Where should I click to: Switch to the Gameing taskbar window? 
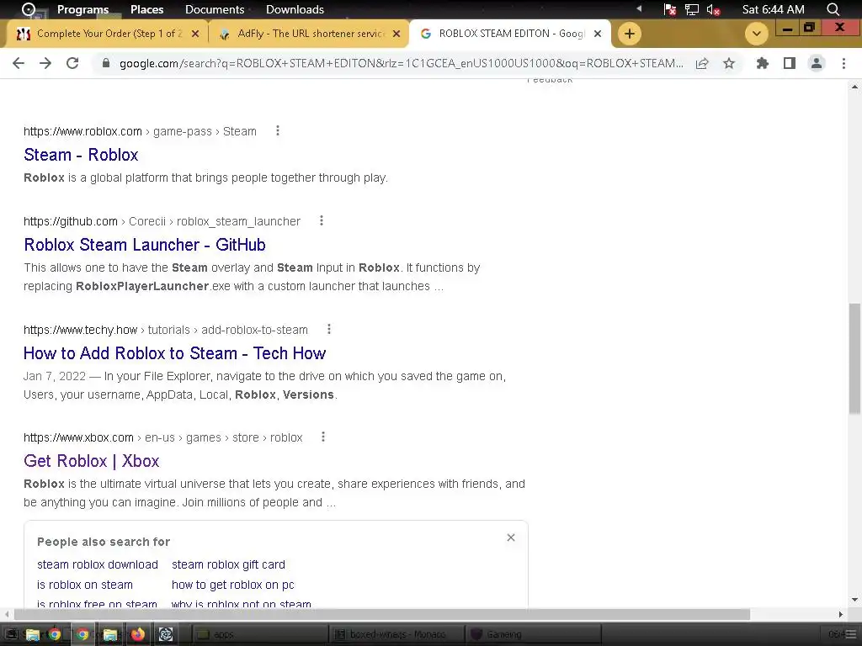point(534,634)
